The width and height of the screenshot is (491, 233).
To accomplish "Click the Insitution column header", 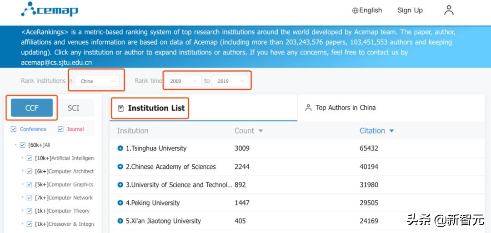I will coord(133,131).
